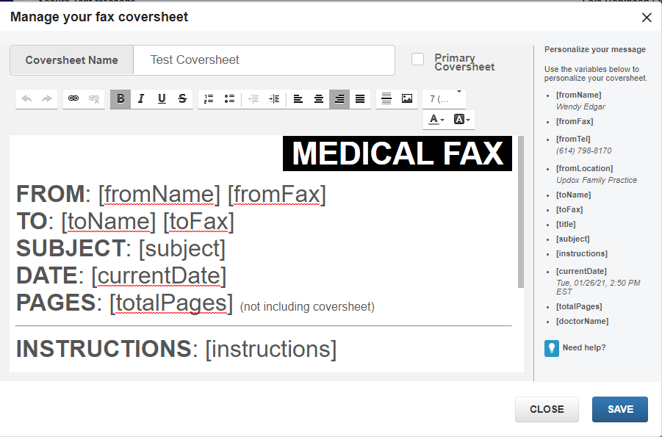Click the [doctorName] variable in the sidebar
This screenshot has width=662, height=437.
[x=582, y=321]
